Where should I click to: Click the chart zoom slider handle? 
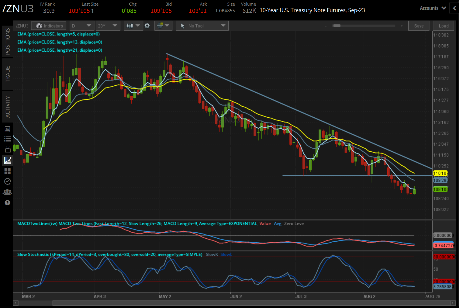(337, 26)
